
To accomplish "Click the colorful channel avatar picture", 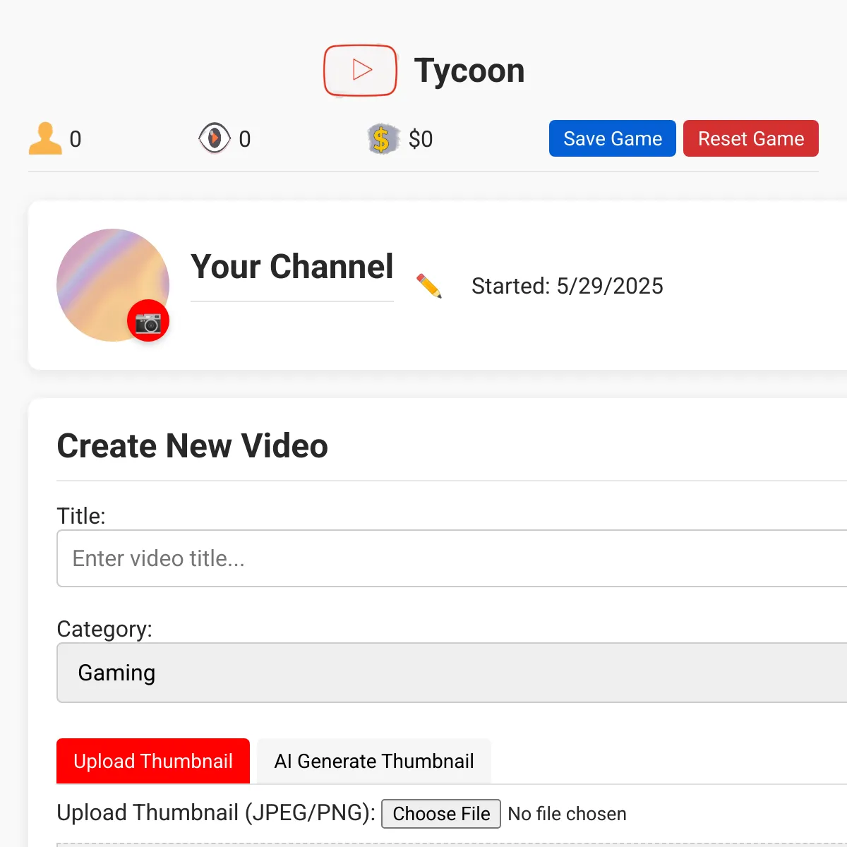I will pos(113,285).
